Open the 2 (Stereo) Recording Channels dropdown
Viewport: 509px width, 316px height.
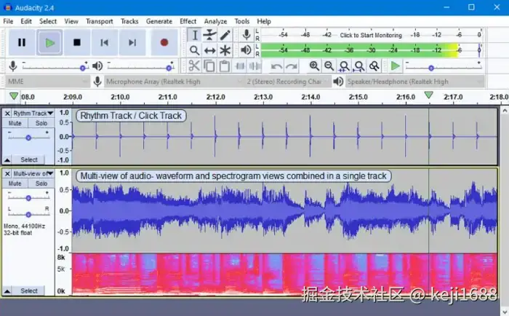pos(287,82)
